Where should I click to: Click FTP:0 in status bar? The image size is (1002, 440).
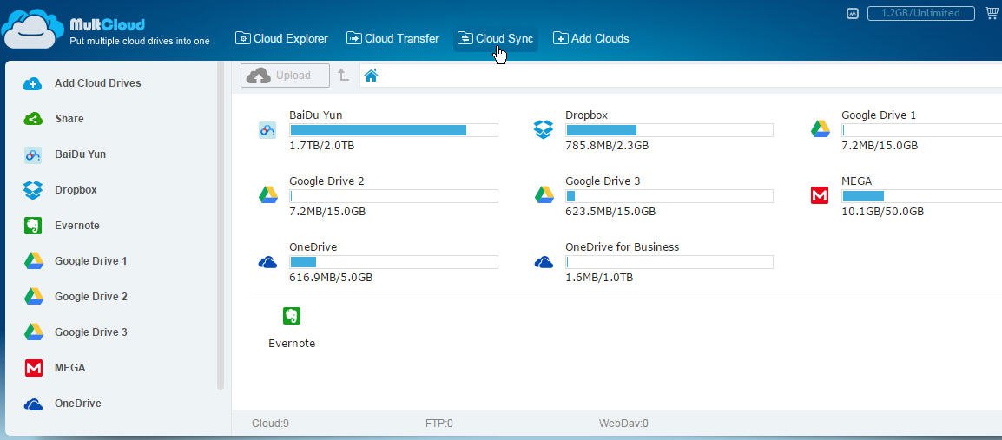click(439, 423)
